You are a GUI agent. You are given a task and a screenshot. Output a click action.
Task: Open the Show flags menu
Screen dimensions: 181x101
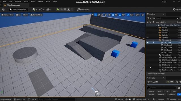tap(25, 15)
